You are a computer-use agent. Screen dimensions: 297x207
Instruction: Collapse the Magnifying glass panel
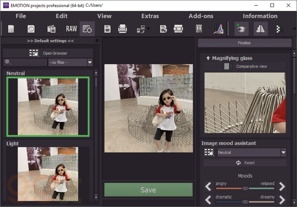pos(208,58)
